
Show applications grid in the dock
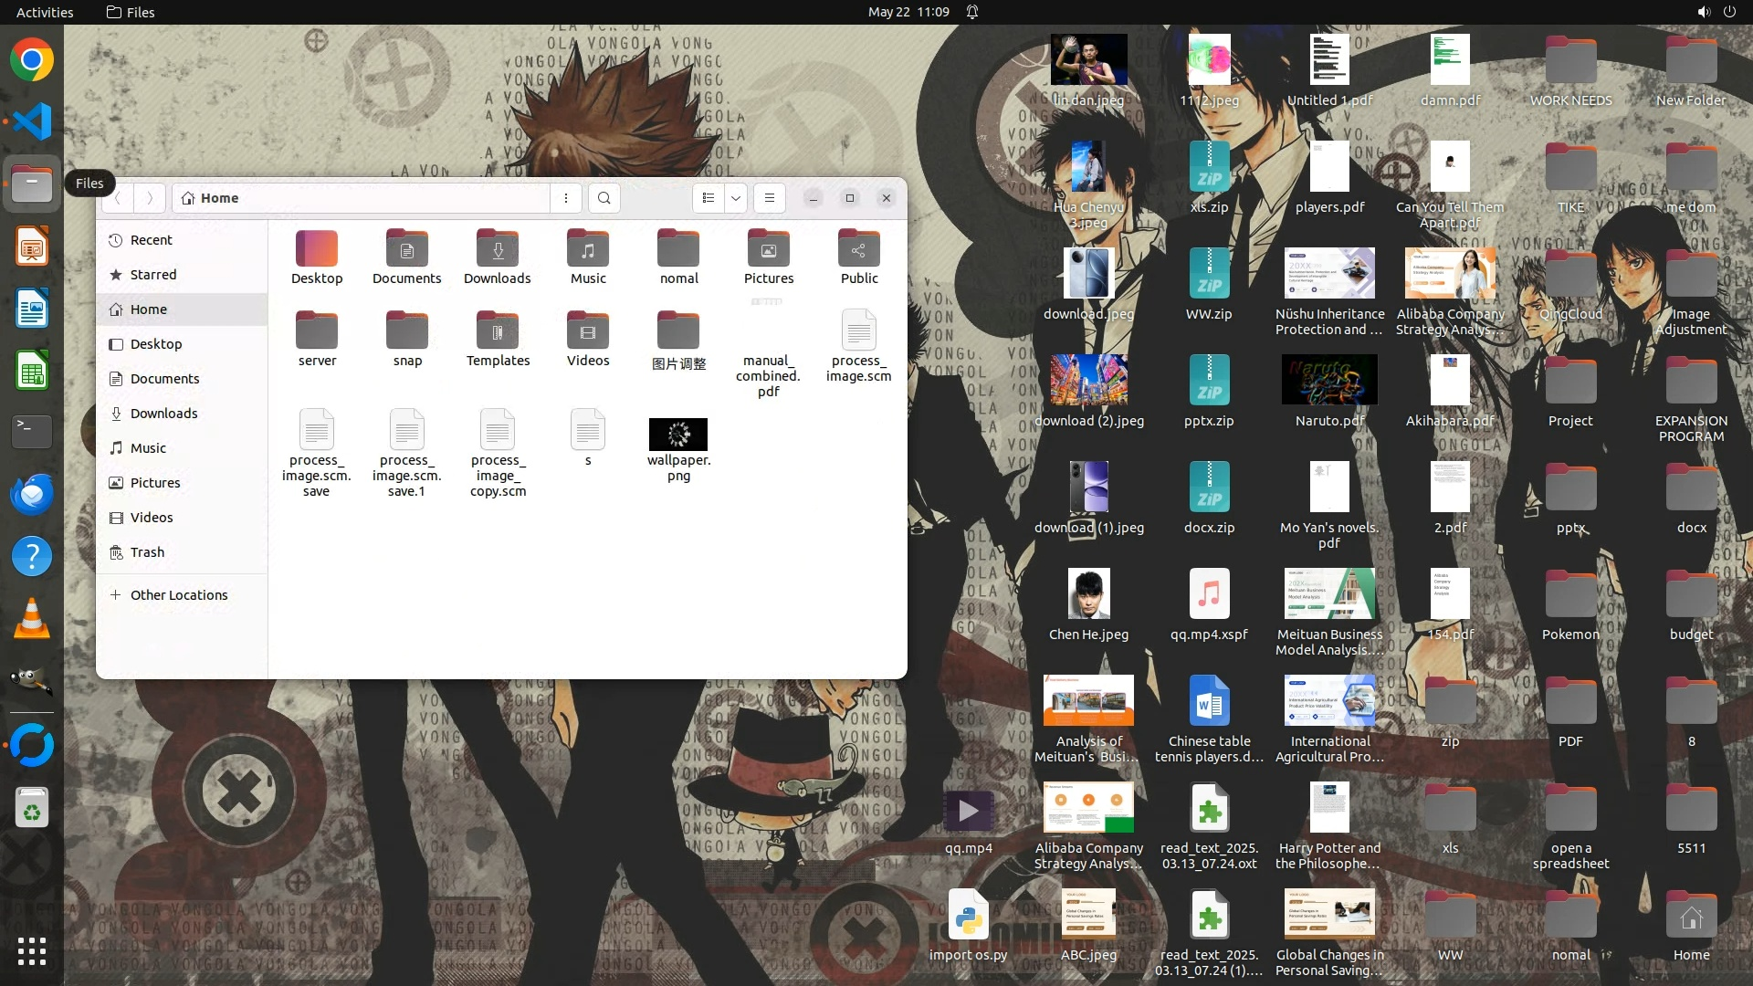click(32, 951)
